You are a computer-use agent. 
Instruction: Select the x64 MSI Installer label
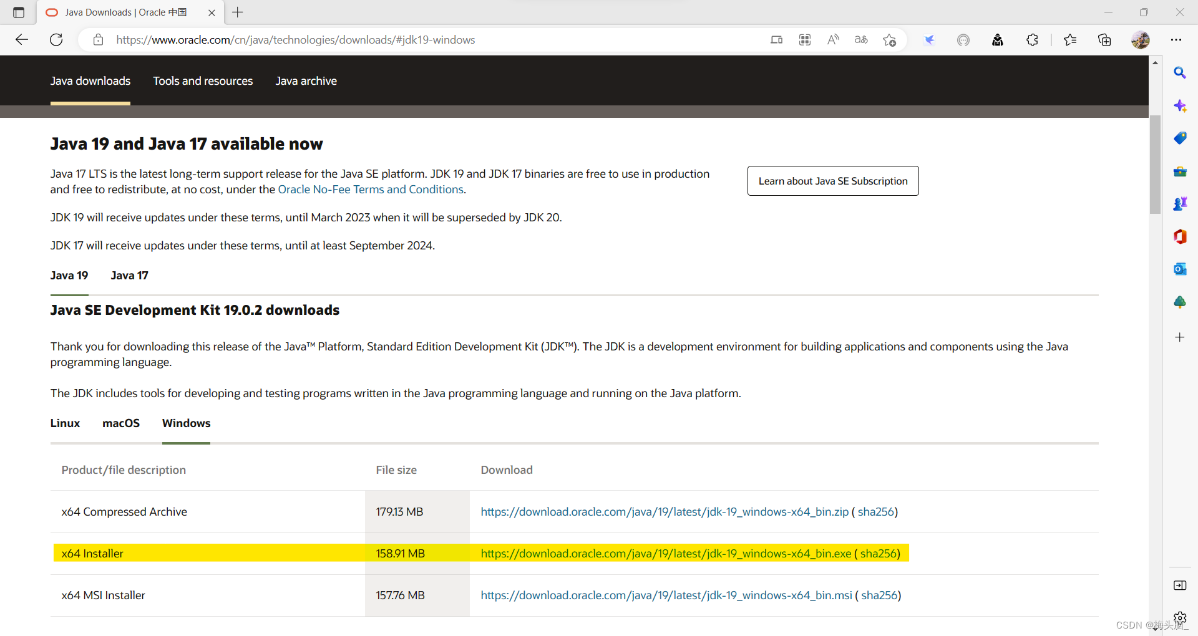coord(103,595)
